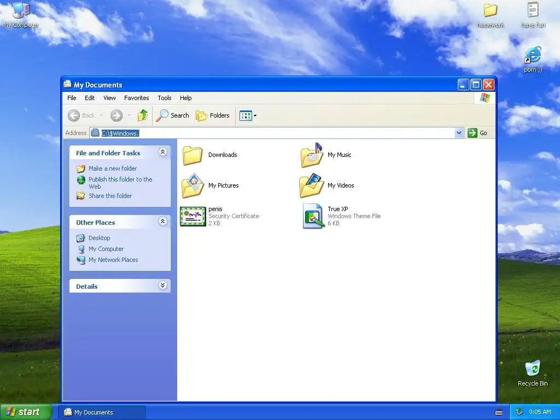560x420 pixels.
Task: Click the "Downloads" folder name
Action: click(223, 155)
